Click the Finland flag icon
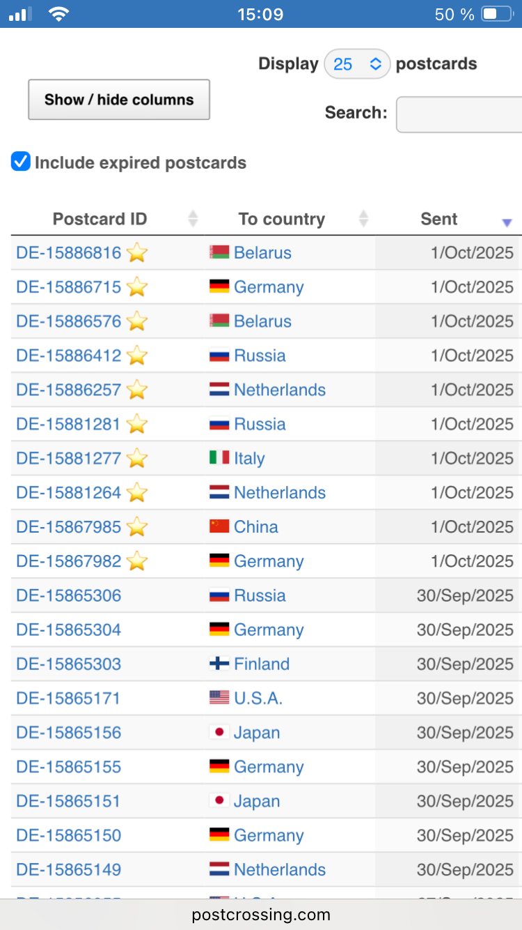The width and height of the screenshot is (522, 930). pos(219,664)
